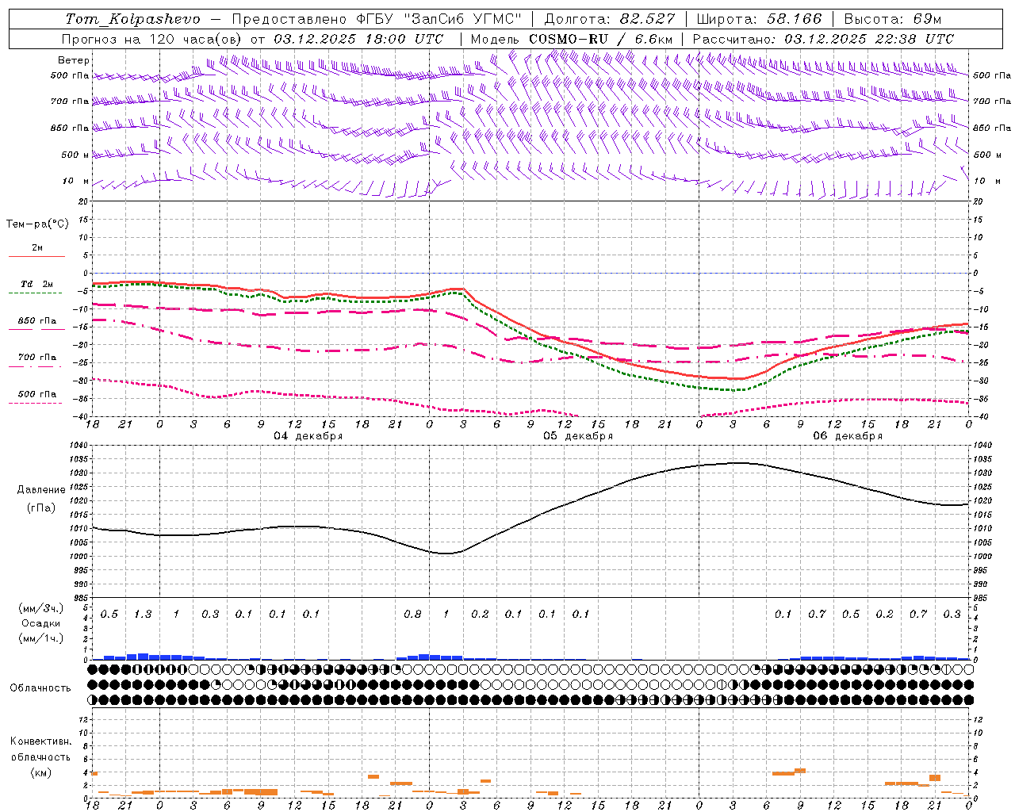This screenshot has height=812, width=1015.
Task: Click the Ветер wind panel label
Action: click(74, 60)
